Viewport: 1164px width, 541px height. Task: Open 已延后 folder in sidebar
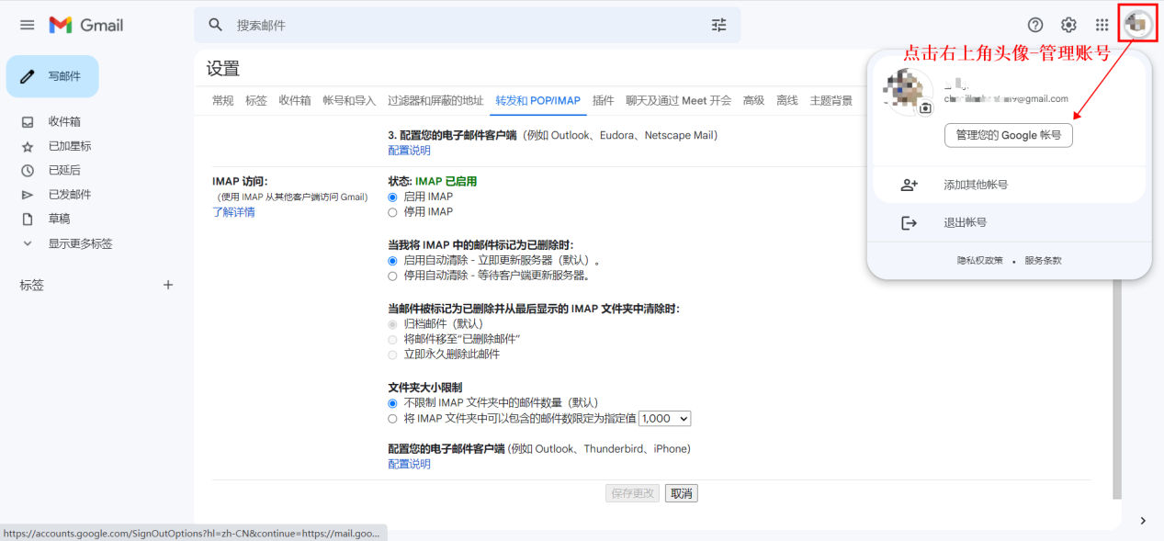click(x=64, y=170)
